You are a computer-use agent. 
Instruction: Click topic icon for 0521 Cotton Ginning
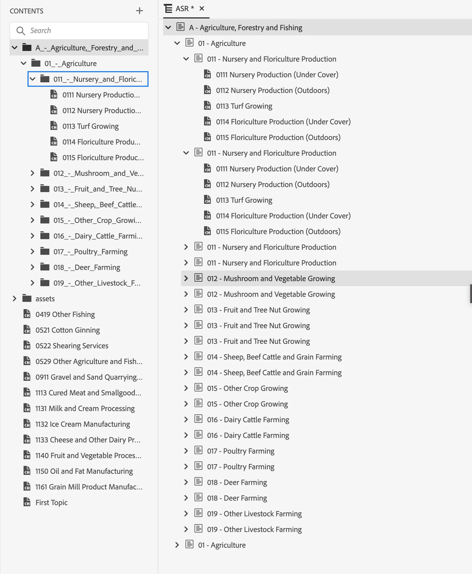point(27,330)
